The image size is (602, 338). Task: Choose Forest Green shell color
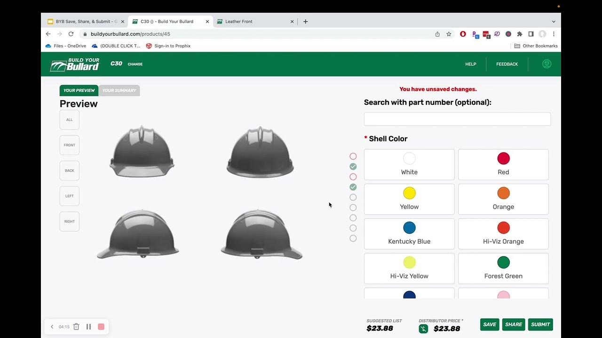(x=503, y=269)
